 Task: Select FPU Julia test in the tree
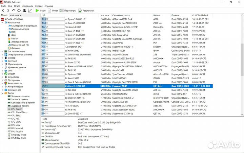pyautogui.click(x=16, y=125)
